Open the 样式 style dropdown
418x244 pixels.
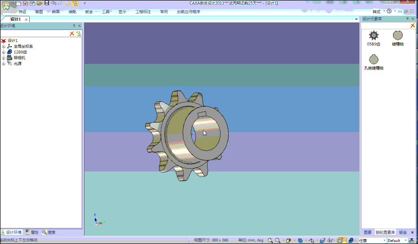point(379,12)
